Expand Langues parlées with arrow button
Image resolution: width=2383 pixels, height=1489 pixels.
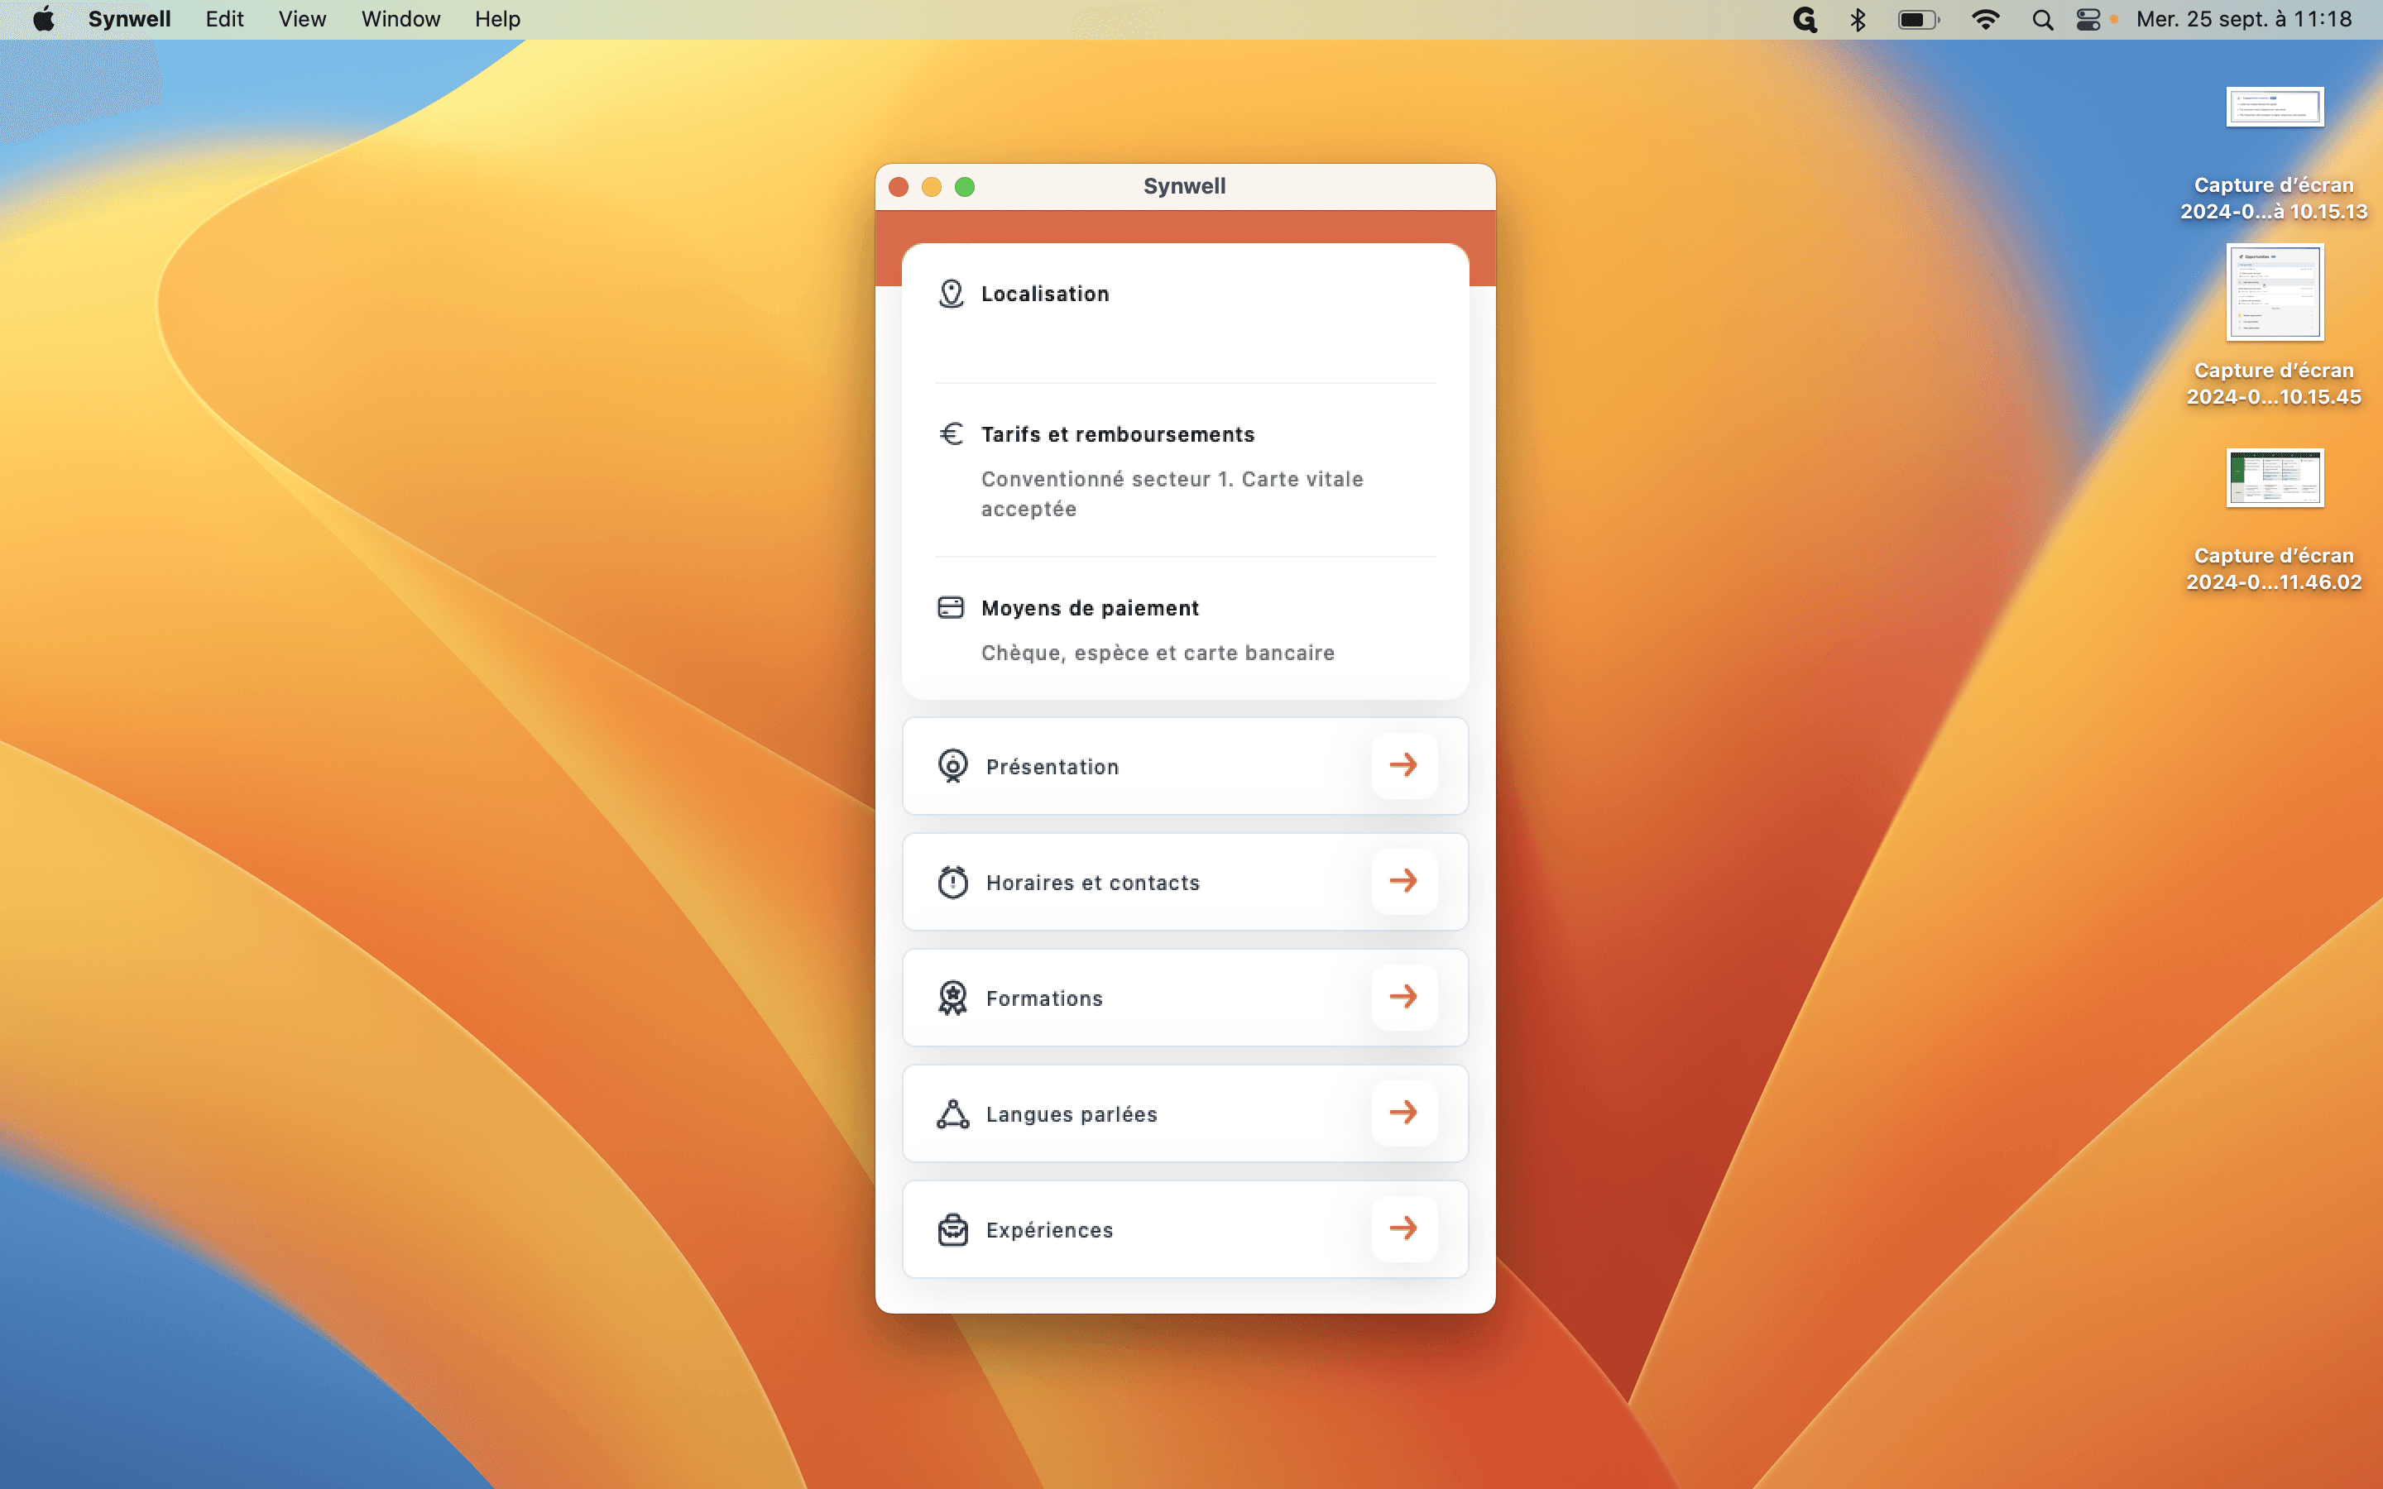pyautogui.click(x=1403, y=1113)
